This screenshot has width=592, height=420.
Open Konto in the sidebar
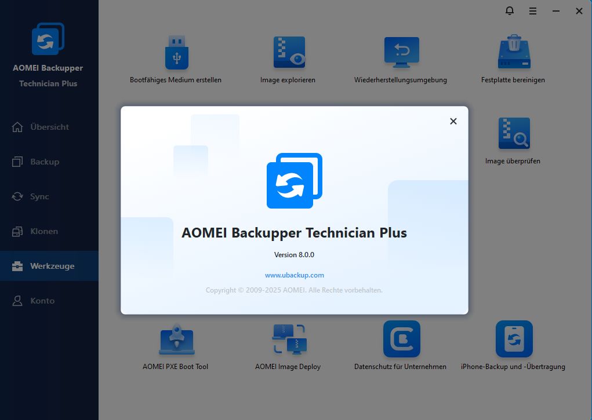coord(49,301)
